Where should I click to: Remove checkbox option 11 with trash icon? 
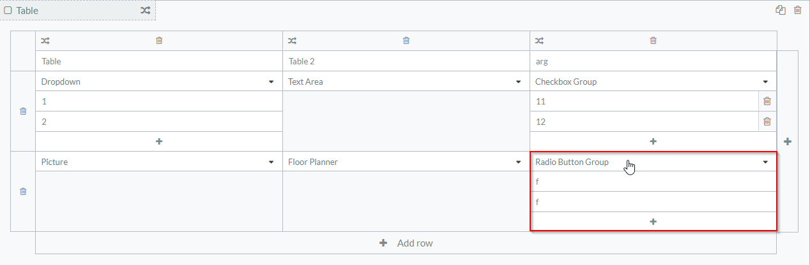tap(767, 101)
